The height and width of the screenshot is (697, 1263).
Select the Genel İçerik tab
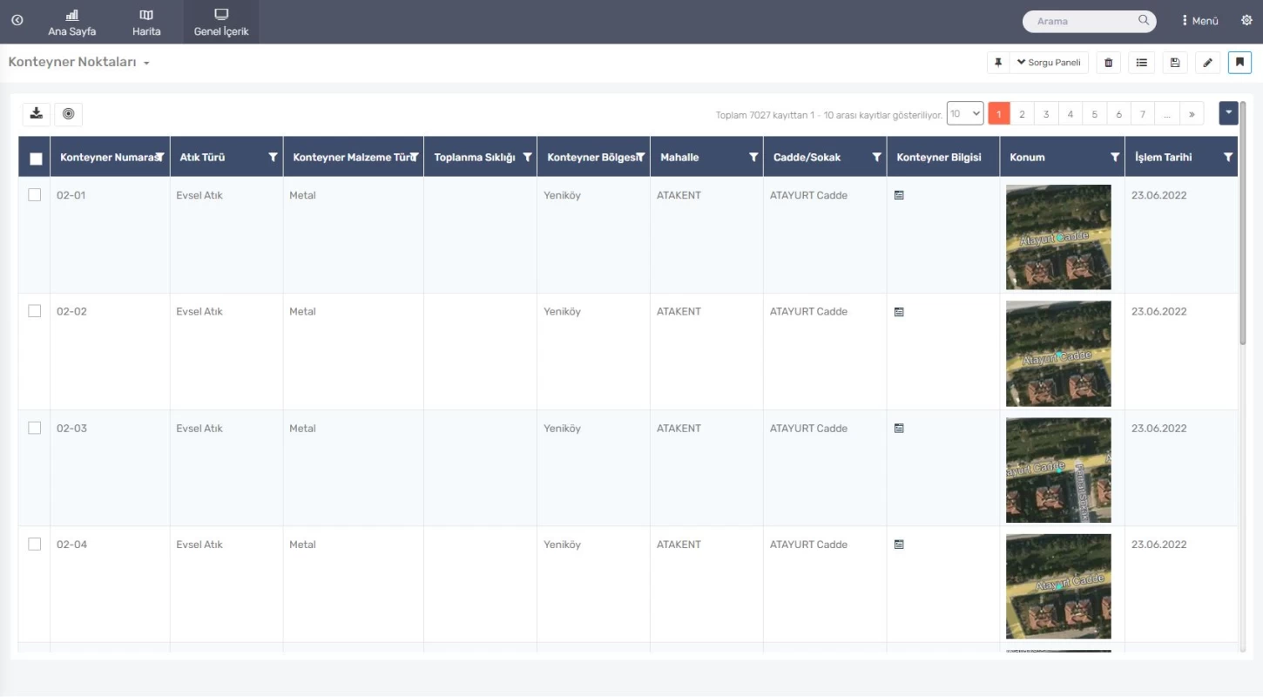tap(221, 23)
